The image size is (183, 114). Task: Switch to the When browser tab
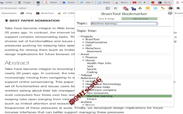point(51,2)
